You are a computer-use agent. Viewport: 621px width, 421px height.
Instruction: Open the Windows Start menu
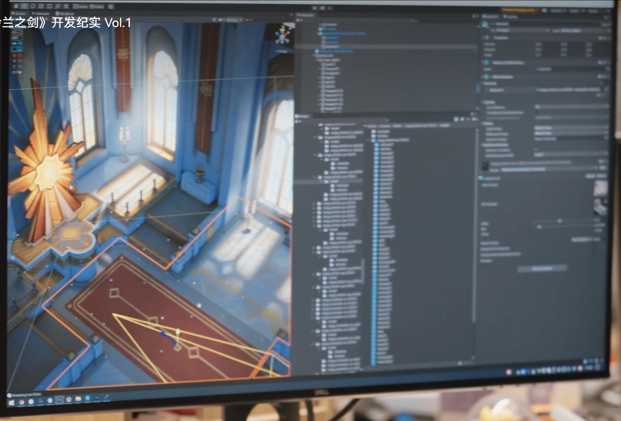point(11,403)
